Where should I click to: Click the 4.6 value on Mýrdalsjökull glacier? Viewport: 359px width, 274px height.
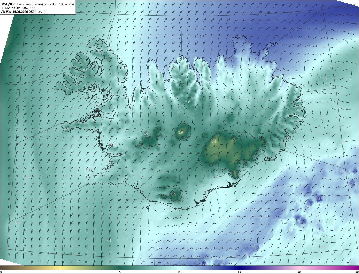(x=173, y=194)
